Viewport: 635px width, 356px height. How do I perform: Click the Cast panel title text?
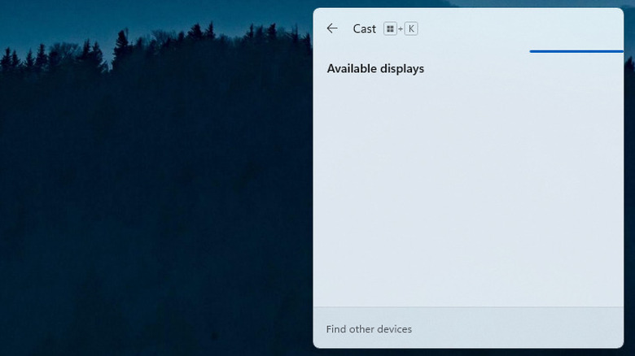pyautogui.click(x=364, y=28)
